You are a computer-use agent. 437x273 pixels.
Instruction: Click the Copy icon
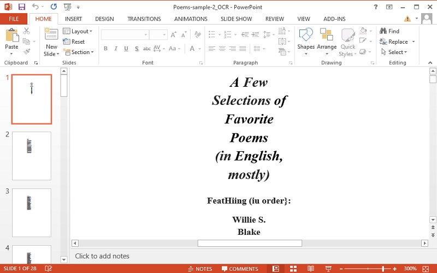(26, 41)
